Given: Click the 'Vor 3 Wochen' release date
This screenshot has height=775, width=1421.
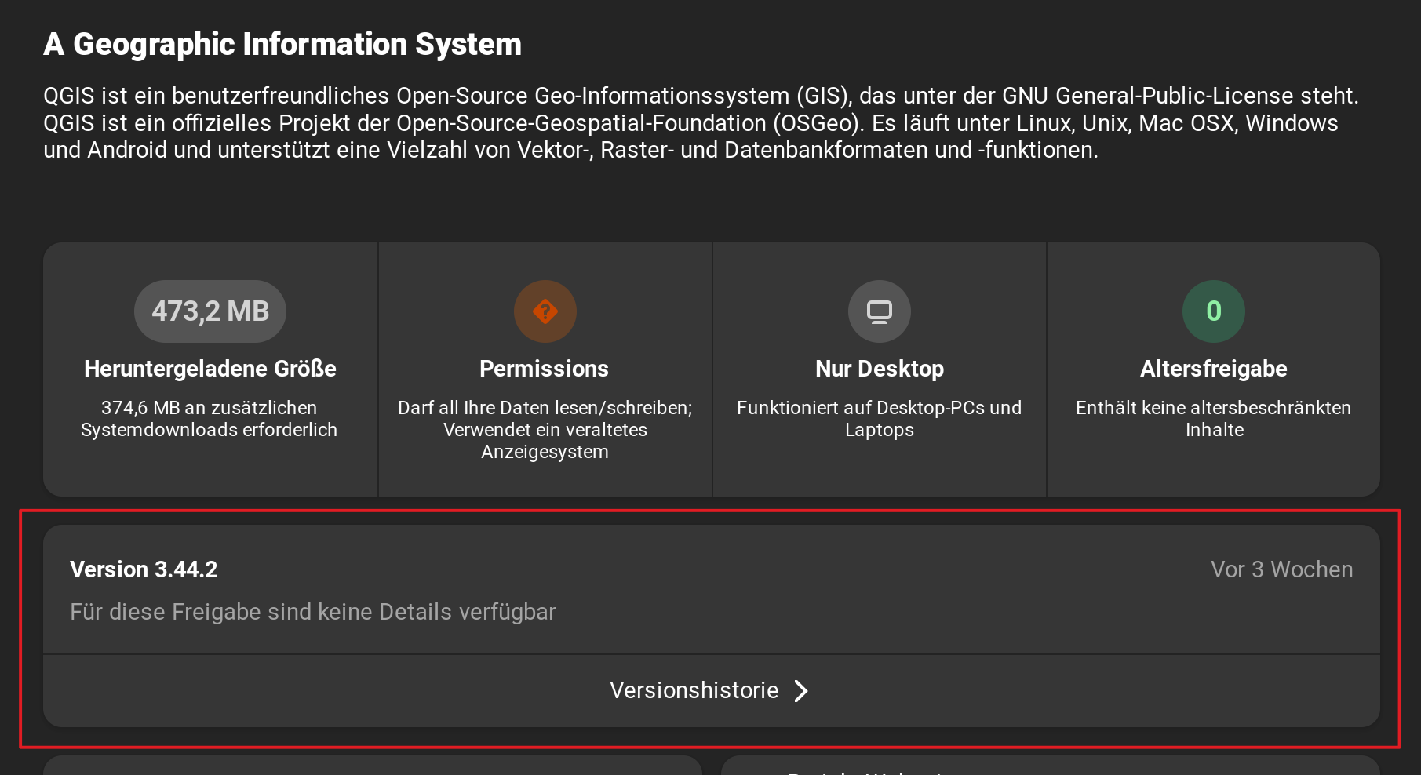Looking at the screenshot, I should [1281, 569].
